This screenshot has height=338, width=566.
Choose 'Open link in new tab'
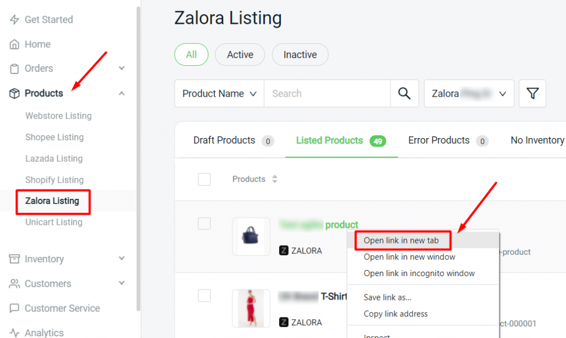[x=401, y=240]
